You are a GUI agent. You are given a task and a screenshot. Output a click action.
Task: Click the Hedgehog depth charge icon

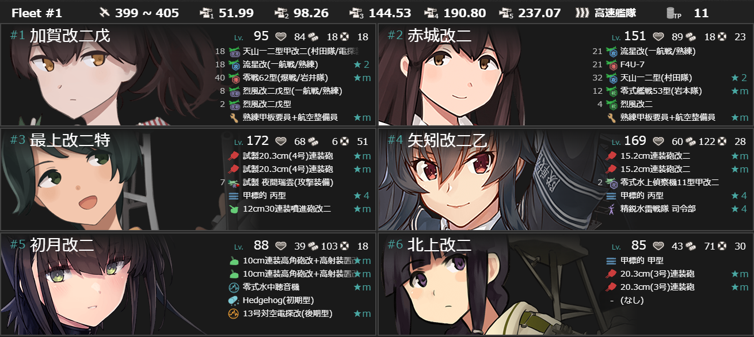pos(233,300)
